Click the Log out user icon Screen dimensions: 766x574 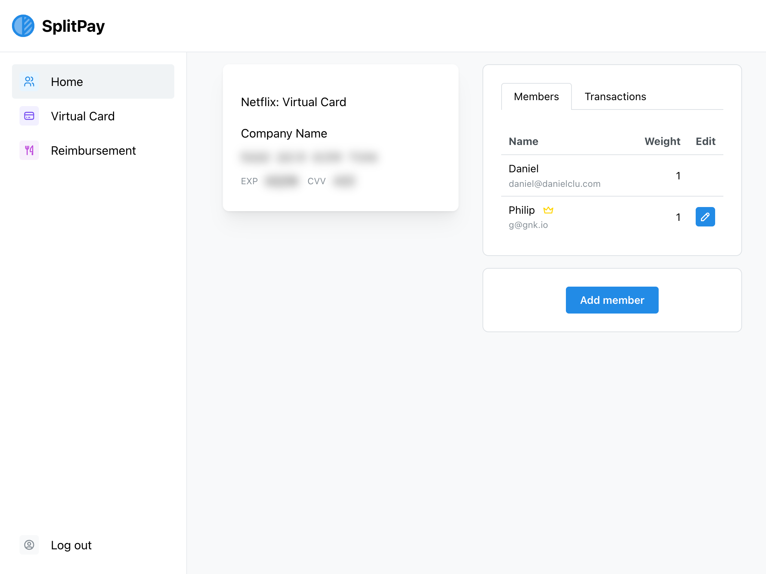[x=29, y=545]
